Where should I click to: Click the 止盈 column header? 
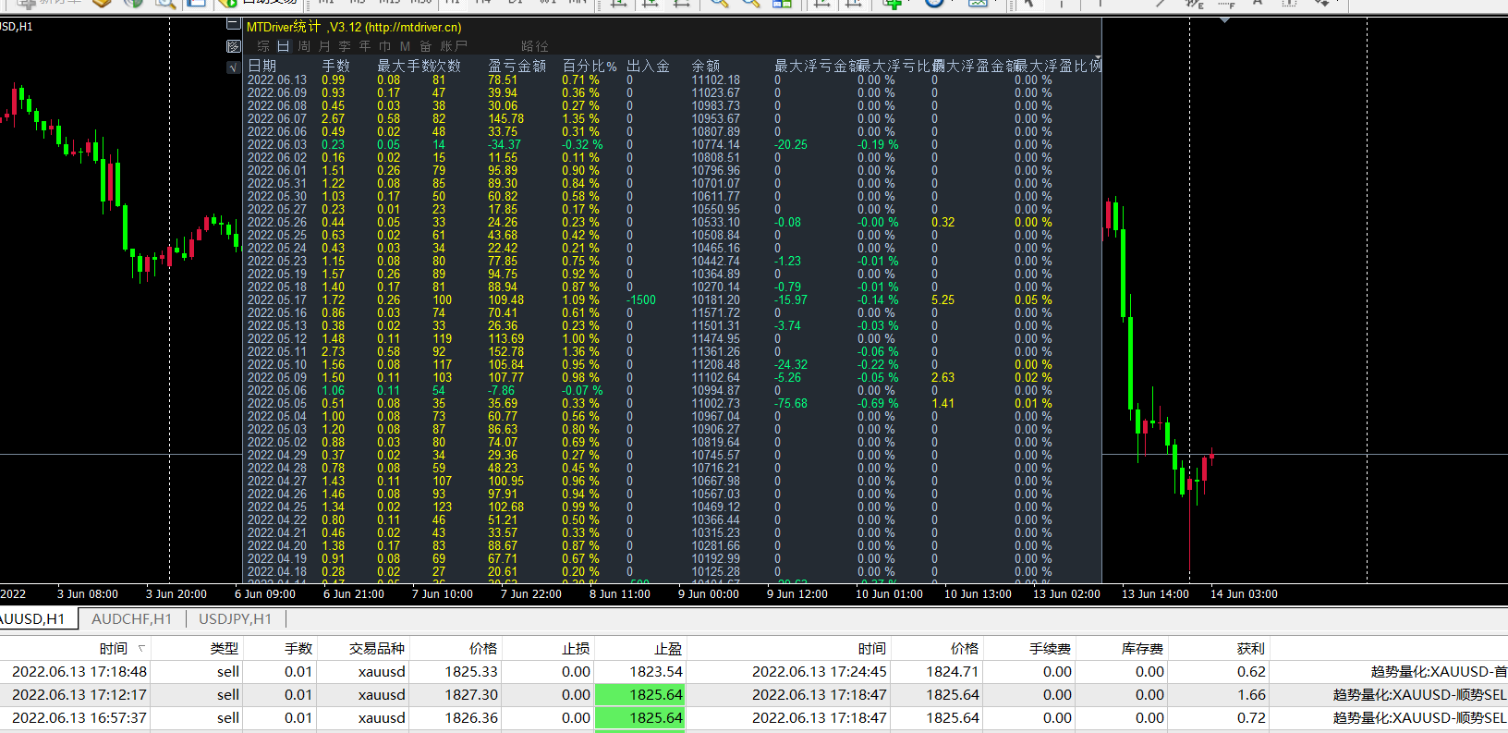click(x=668, y=649)
